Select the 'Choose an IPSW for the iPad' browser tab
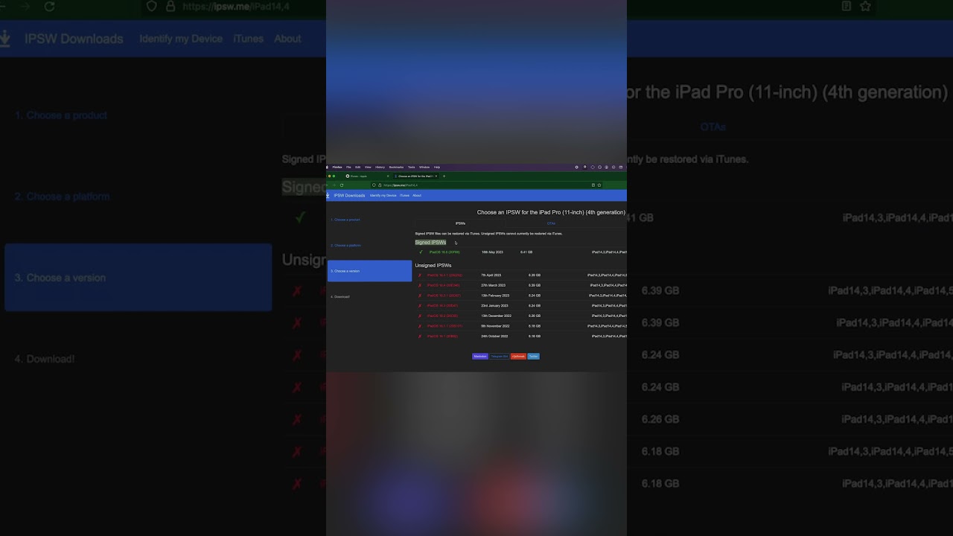Viewport: 953px width, 536px height. coord(415,176)
